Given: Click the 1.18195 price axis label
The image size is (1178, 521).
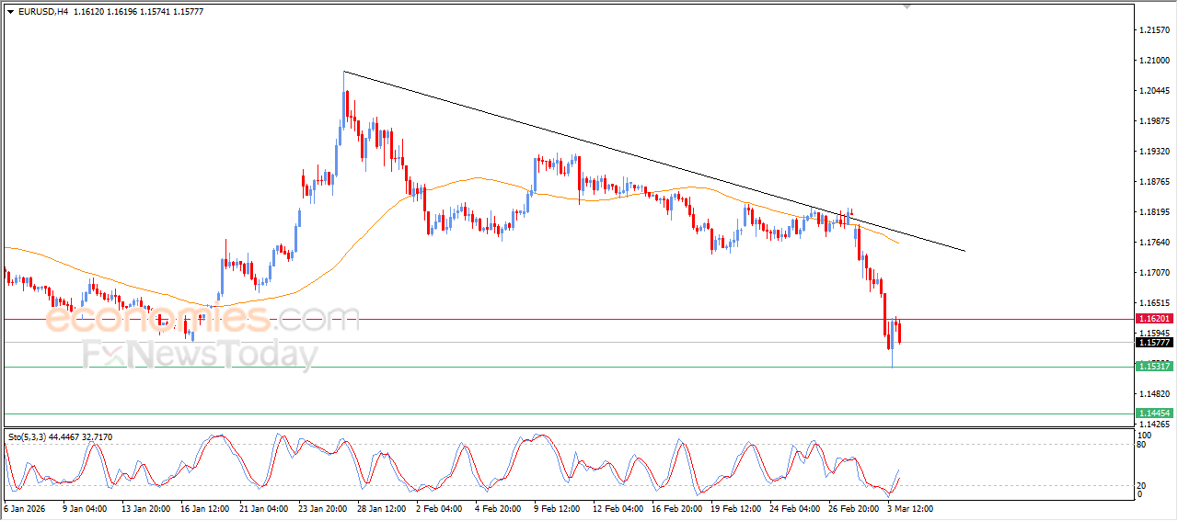Looking at the screenshot, I should point(1154,212).
